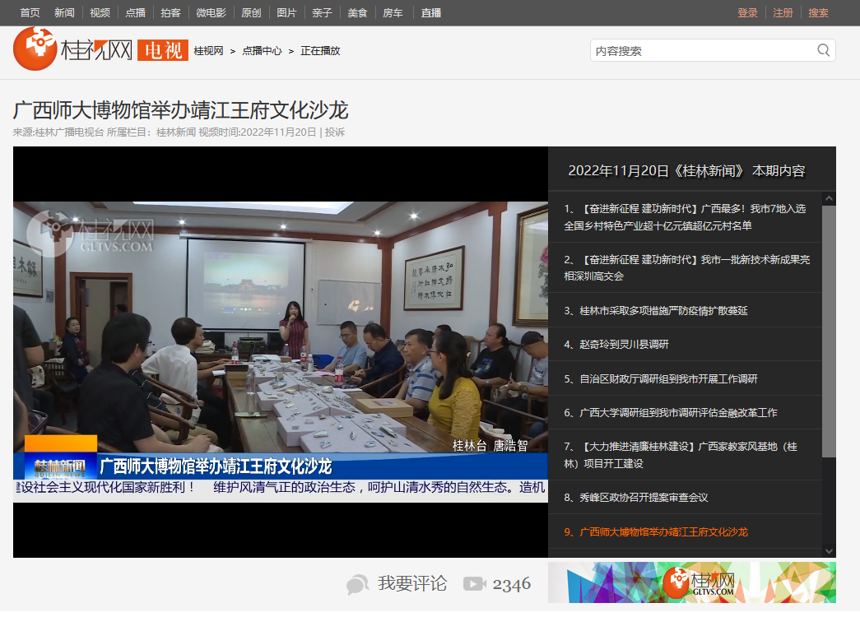Viewport: 860px width, 617px height.
Task: Type in the 内容搜索 search field
Action: pos(700,50)
